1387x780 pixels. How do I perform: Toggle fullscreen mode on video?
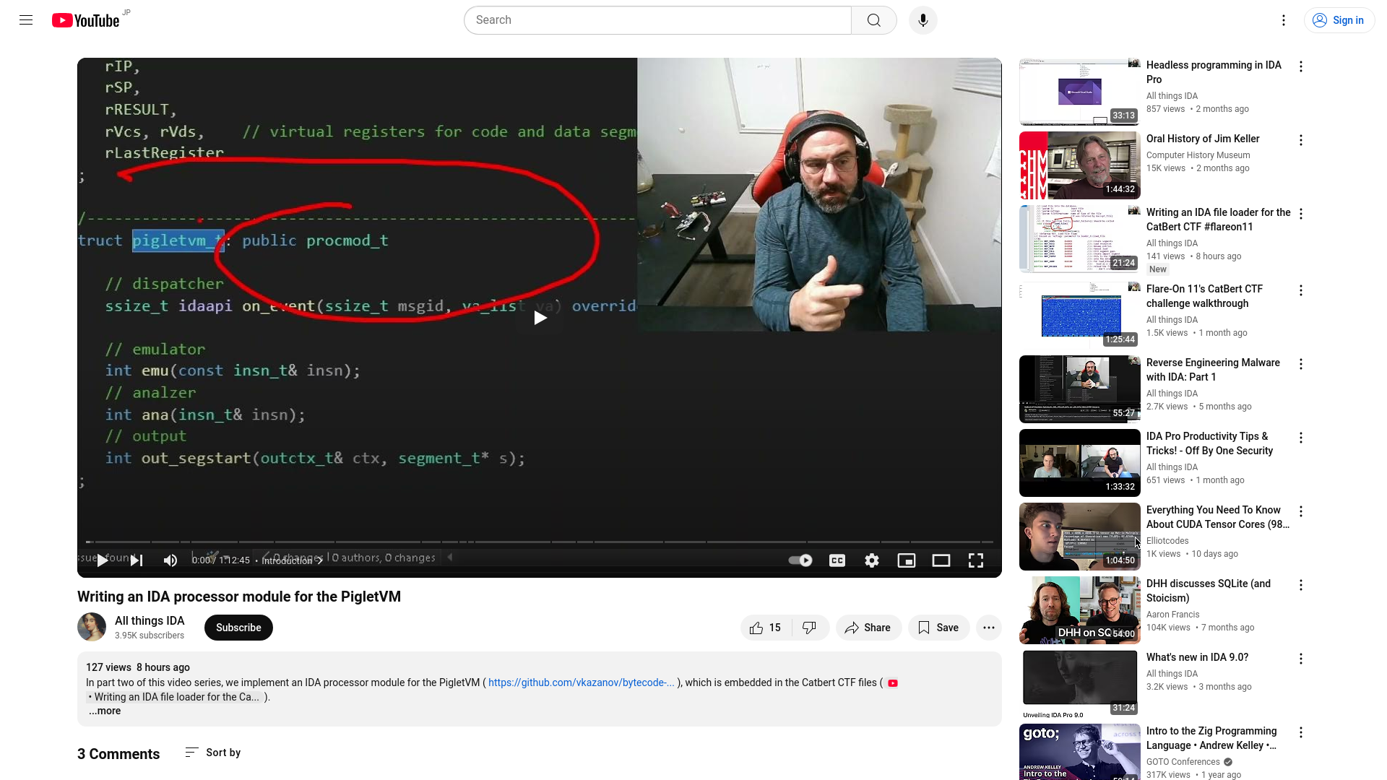coord(975,561)
